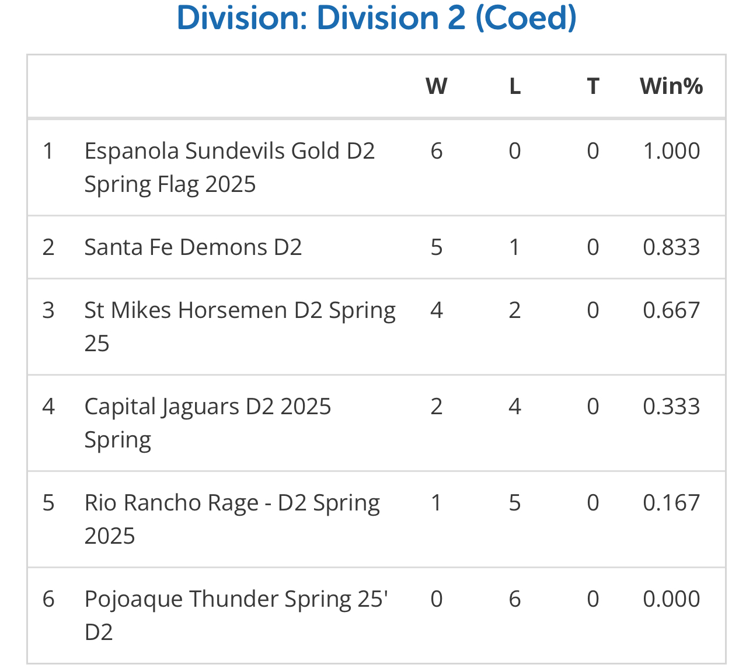
Task: Open Espanola Sundevils Gold D2 team
Action: [229, 167]
